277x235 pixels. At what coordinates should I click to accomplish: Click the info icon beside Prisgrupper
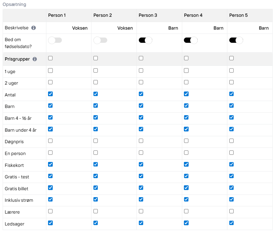(35, 59)
